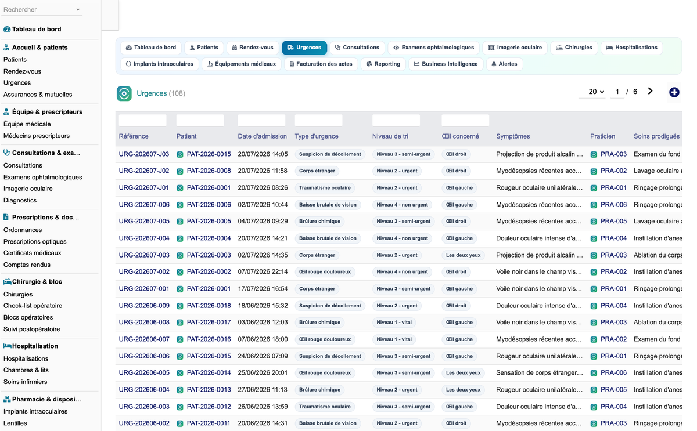Open the Consultations tab
697x431 pixels.
[357, 48]
